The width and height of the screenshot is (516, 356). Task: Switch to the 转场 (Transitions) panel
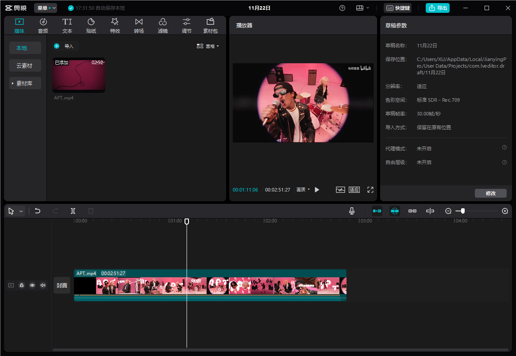[139, 25]
